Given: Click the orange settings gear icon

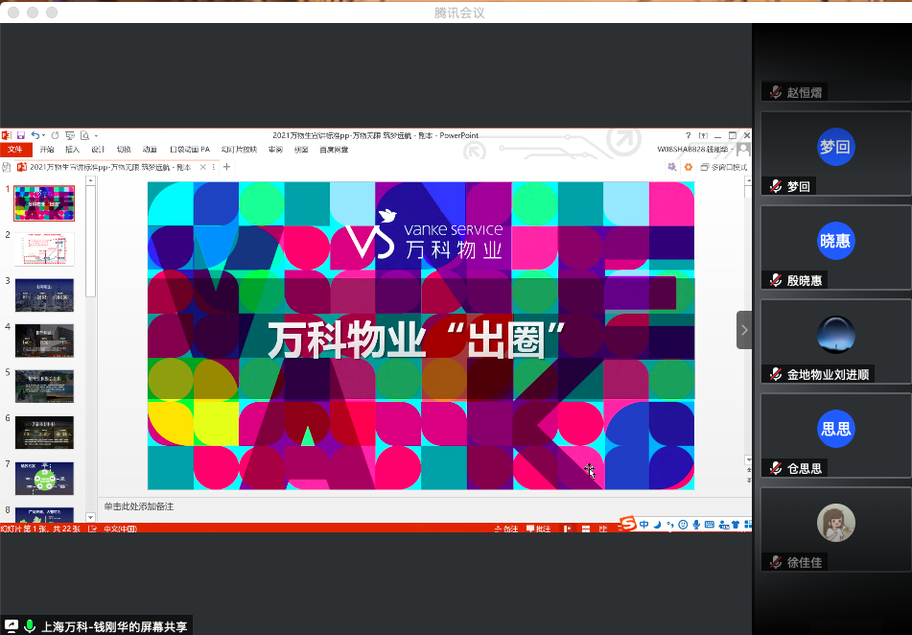Looking at the screenshot, I should pyautogui.click(x=688, y=167).
